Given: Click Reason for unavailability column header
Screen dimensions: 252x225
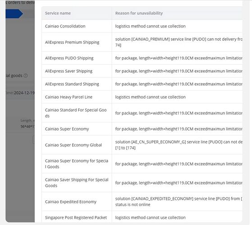Looking at the screenshot, I should click(139, 13).
